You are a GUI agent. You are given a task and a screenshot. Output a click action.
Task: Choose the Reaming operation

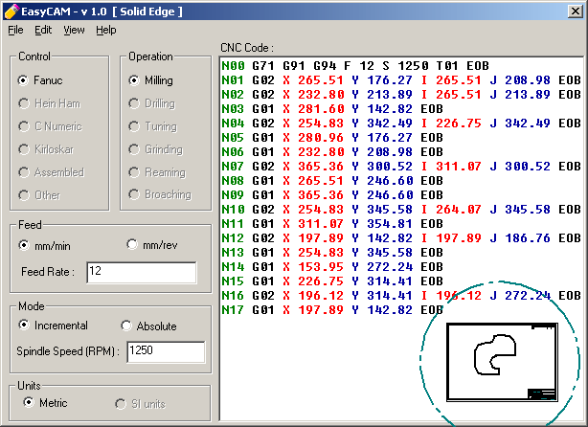point(157,172)
